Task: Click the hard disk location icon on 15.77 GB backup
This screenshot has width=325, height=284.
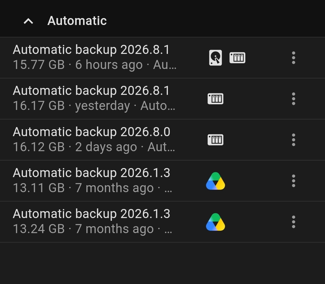Action: coord(215,58)
